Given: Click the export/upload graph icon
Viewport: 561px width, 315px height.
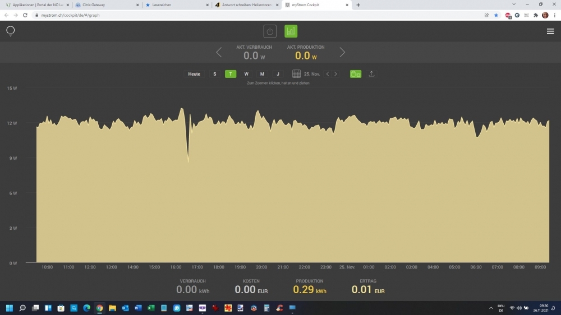Looking at the screenshot, I should tap(371, 74).
